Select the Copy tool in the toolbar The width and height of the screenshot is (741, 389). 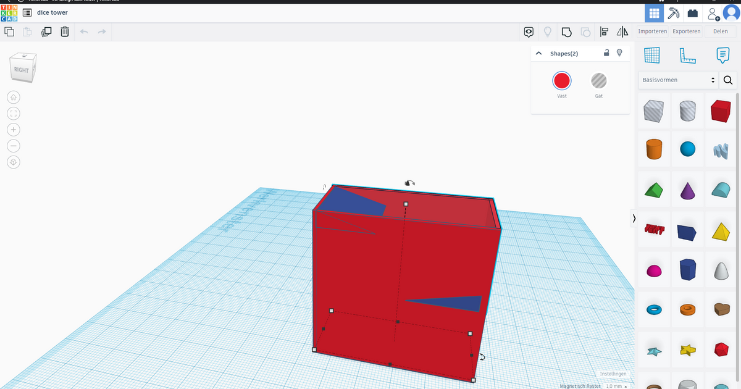[9, 31]
